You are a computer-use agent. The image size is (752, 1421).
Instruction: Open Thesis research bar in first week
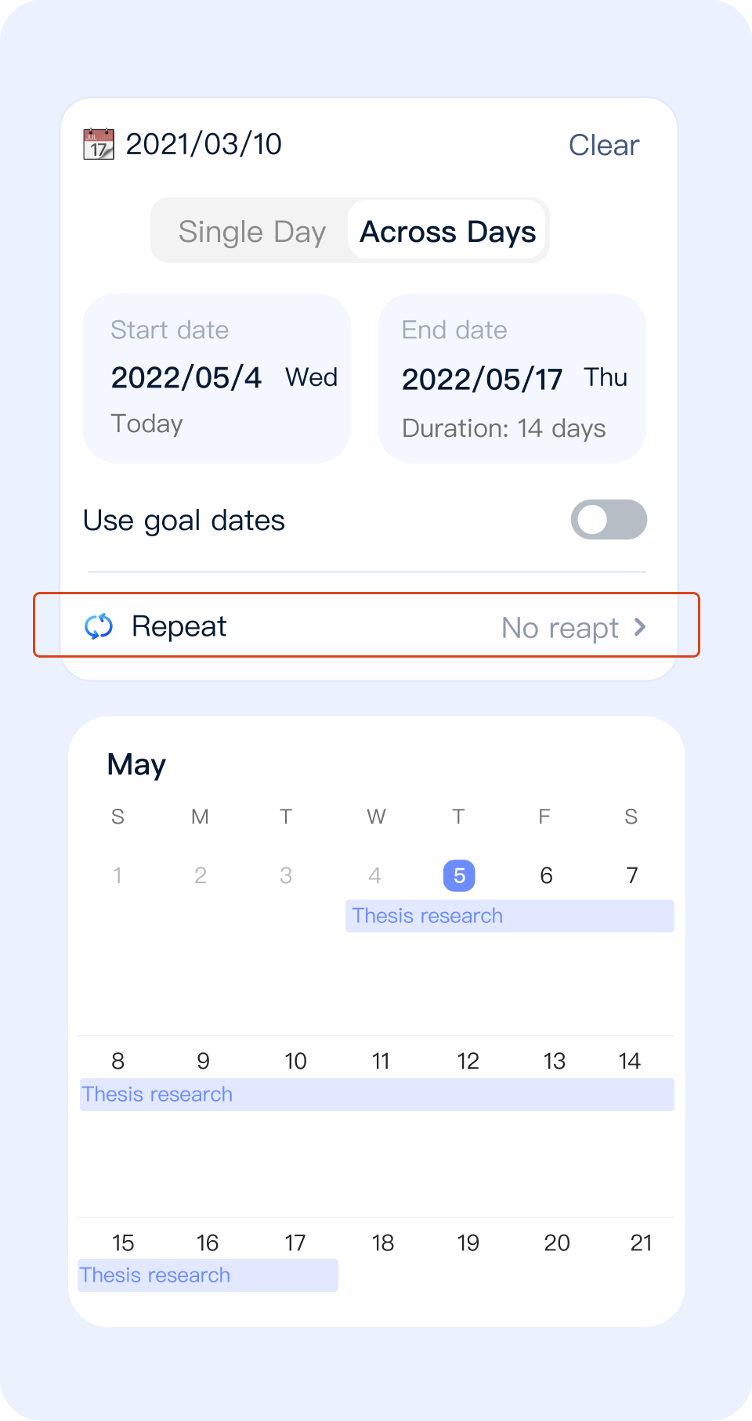[509, 916]
